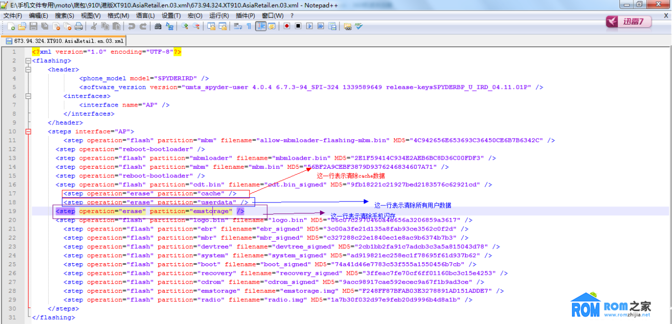Image resolution: width=672 pixels, height=324 pixels.
Task: Click the Close All toolbar icon
Action: coord(67,26)
